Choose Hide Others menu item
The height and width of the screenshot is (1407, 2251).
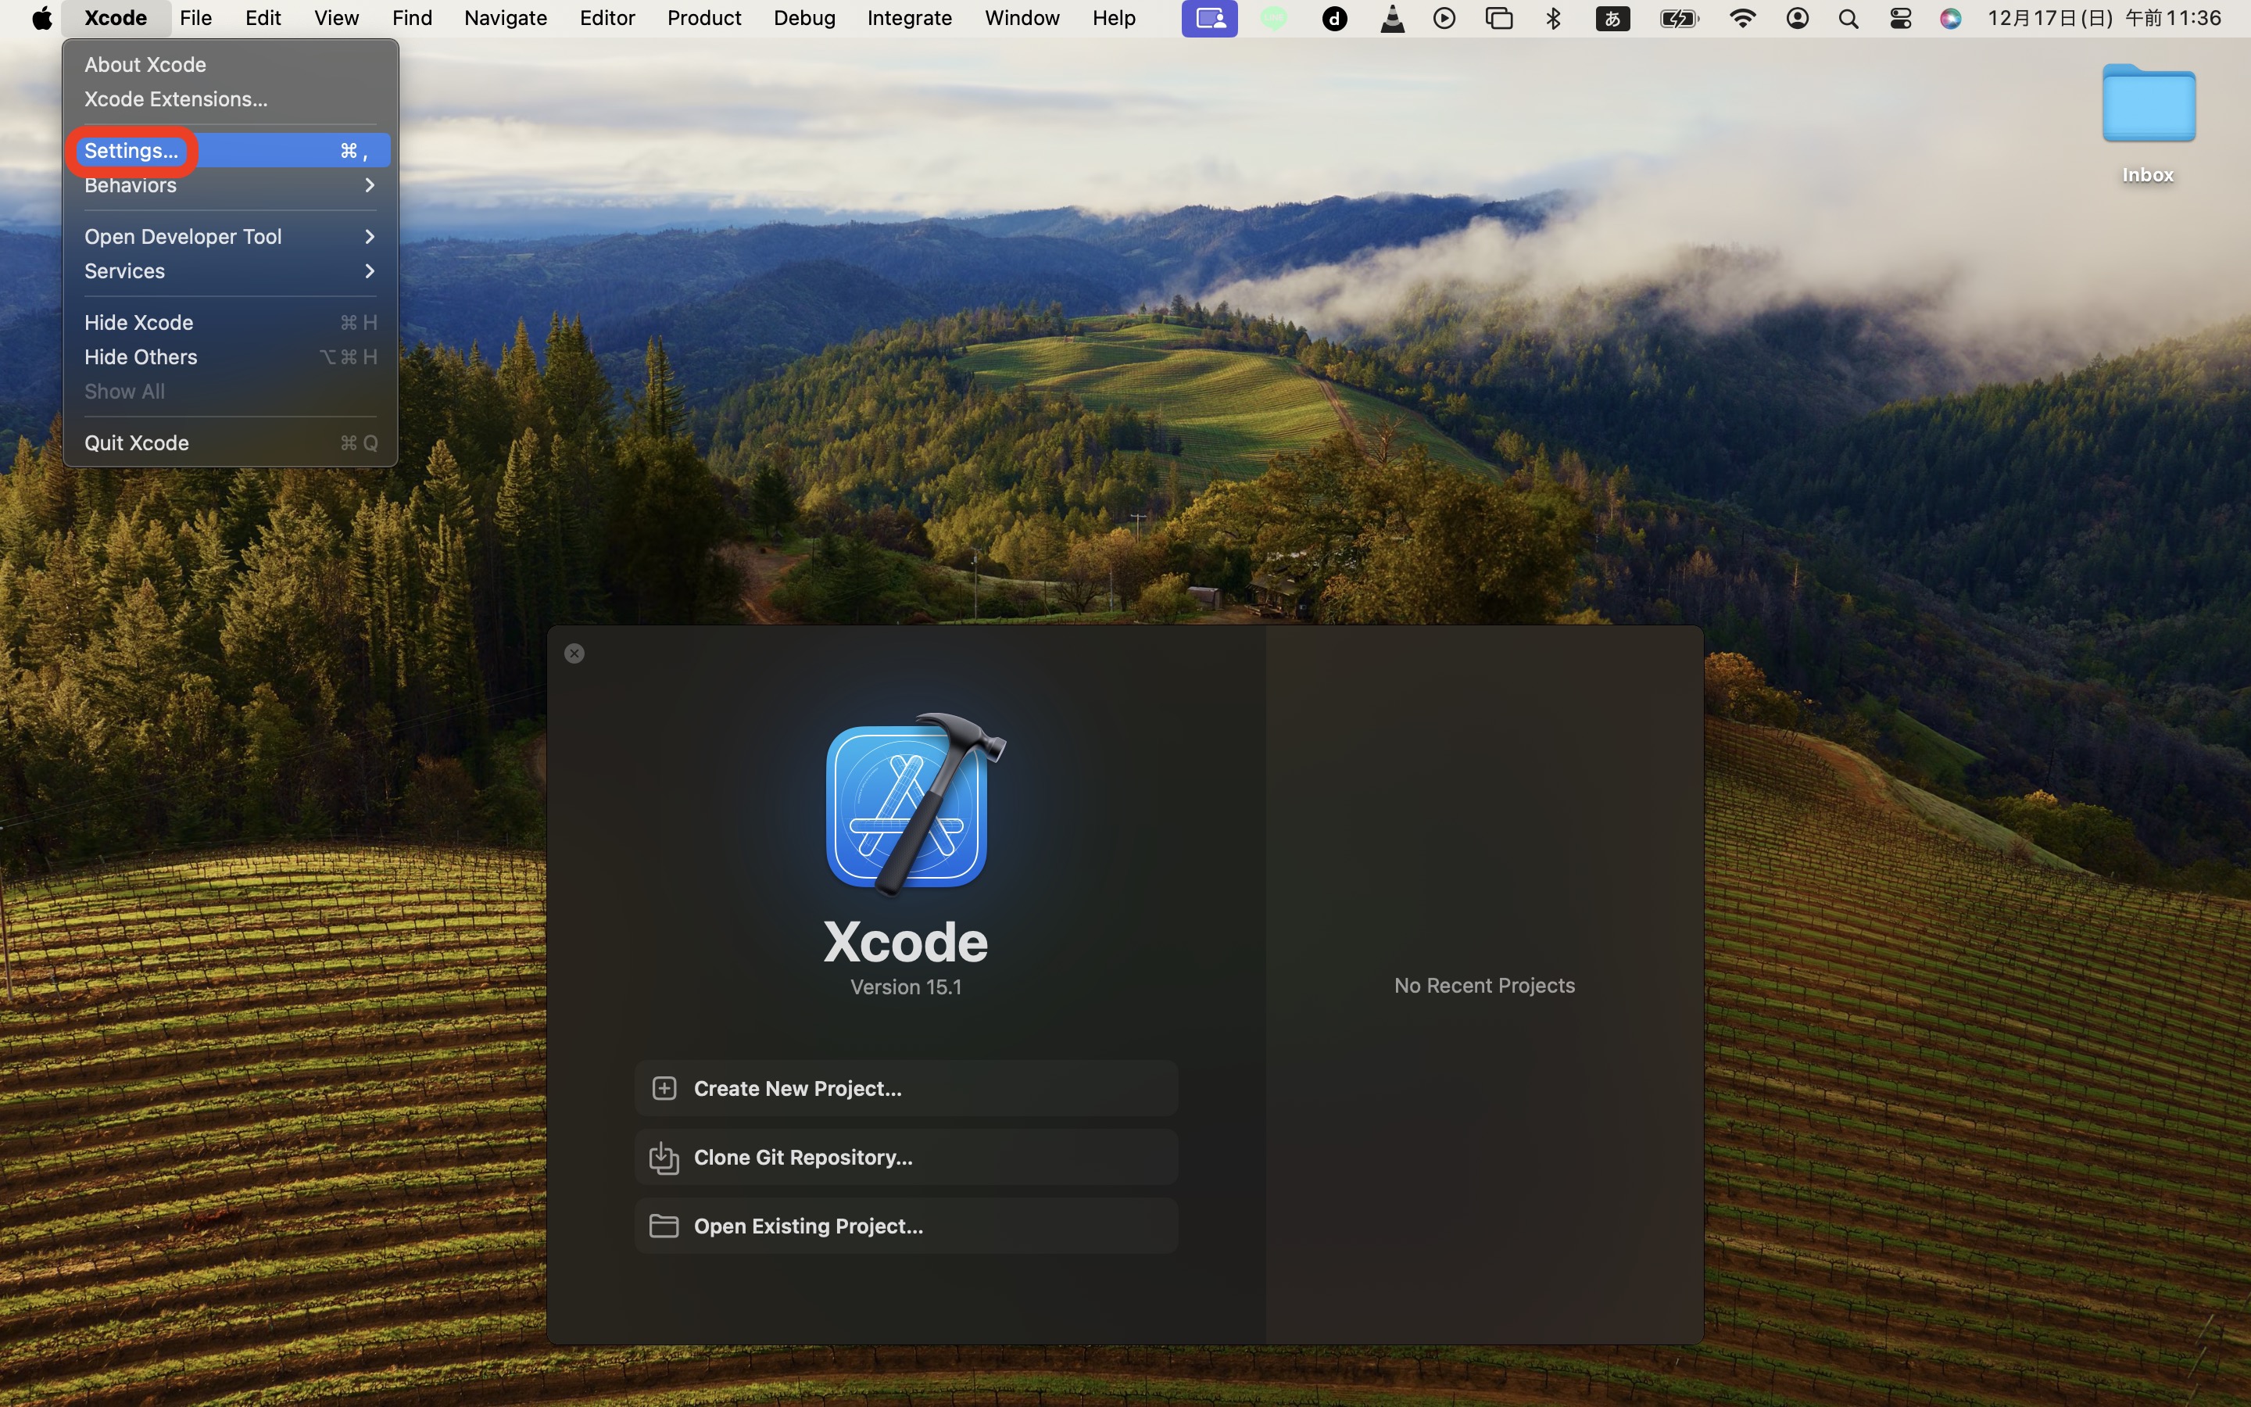[x=230, y=356]
